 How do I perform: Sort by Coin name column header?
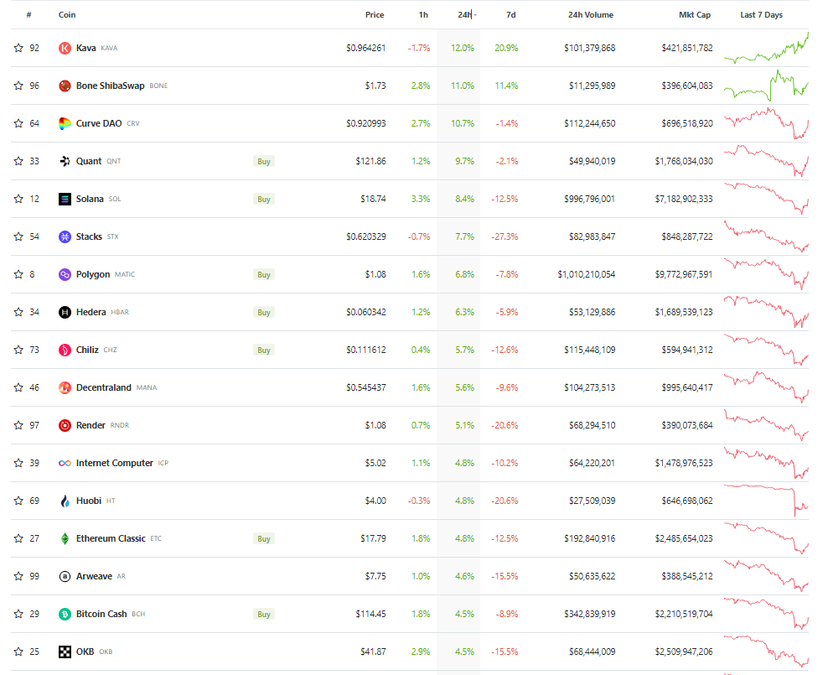click(67, 15)
